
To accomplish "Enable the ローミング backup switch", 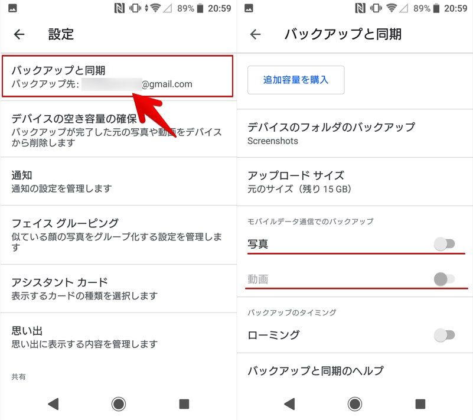I will coord(444,335).
